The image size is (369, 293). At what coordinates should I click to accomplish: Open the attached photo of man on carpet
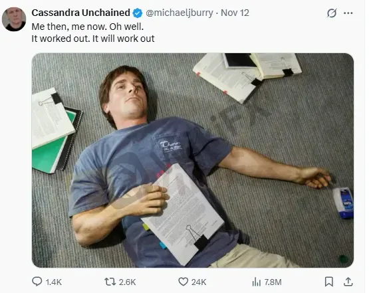193,160
